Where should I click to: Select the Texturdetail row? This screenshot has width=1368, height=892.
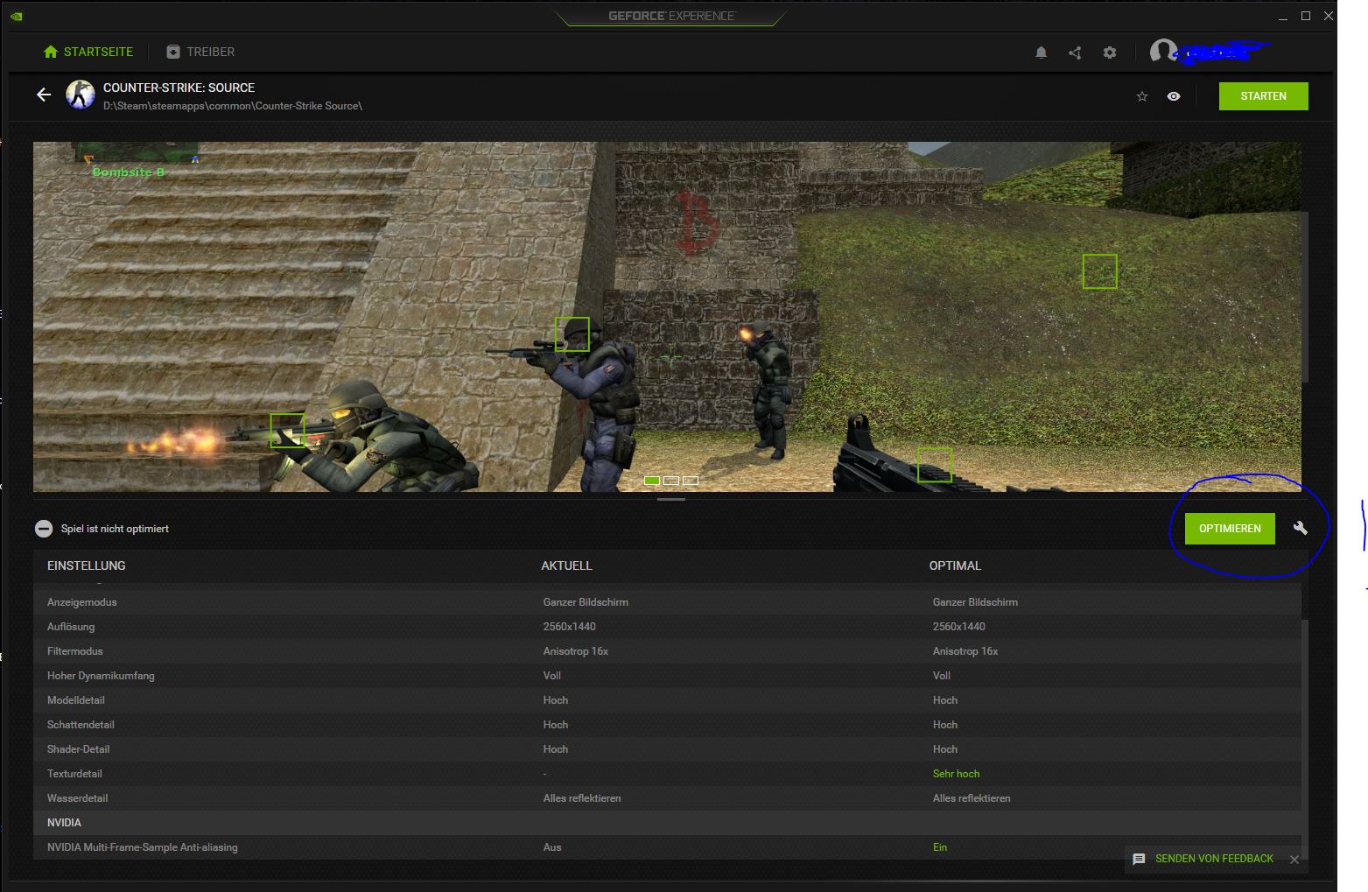667,774
